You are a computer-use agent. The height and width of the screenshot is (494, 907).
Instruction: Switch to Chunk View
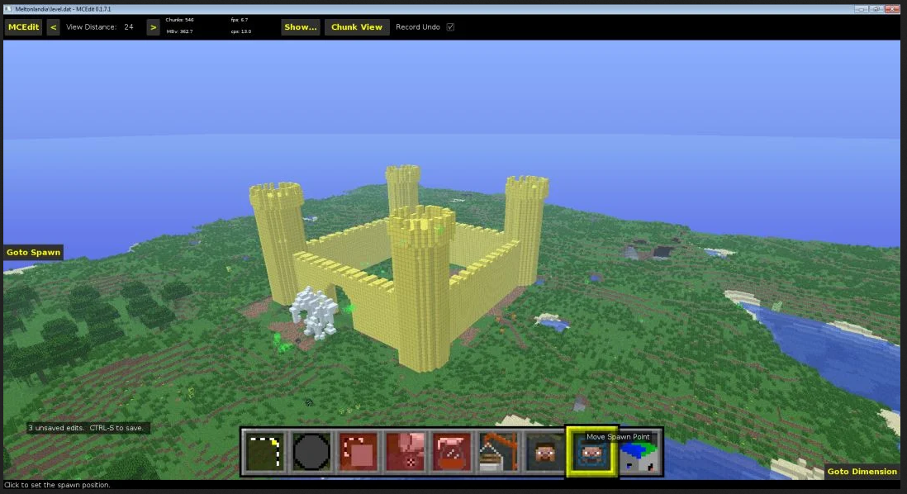pyautogui.click(x=356, y=27)
